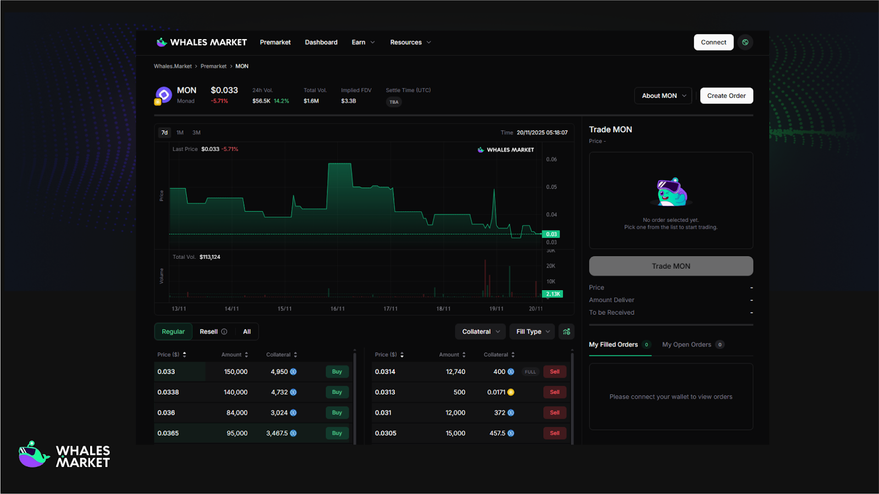
Task: Switch order list to Regular
Action: (x=173, y=331)
